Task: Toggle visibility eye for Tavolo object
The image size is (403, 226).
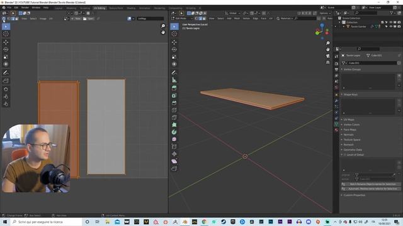Action: pyautogui.click(x=390, y=26)
